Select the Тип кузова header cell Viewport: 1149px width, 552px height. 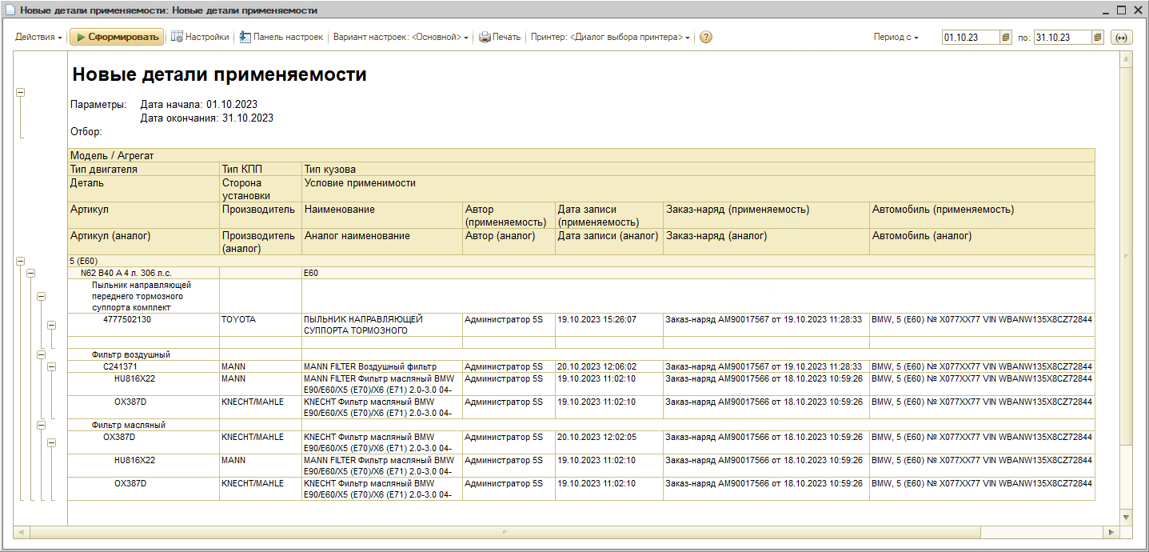pos(698,170)
